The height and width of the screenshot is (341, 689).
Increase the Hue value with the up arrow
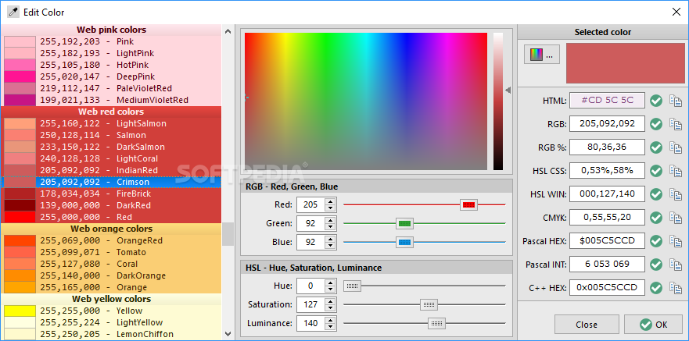(x=330, y=282)
